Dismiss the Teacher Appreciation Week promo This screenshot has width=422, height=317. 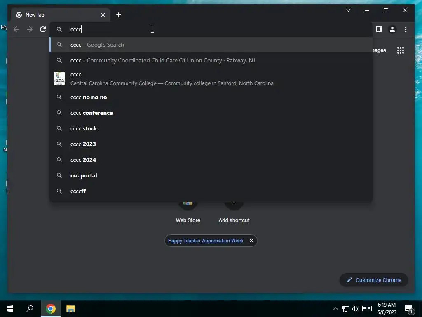[x=251, y=241]
